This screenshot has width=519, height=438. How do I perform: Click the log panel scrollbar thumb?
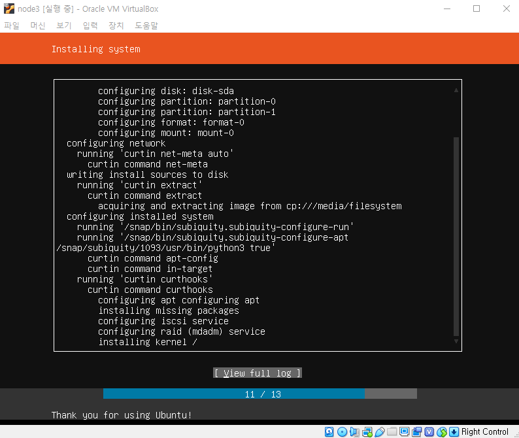click(x=456, y=237)
